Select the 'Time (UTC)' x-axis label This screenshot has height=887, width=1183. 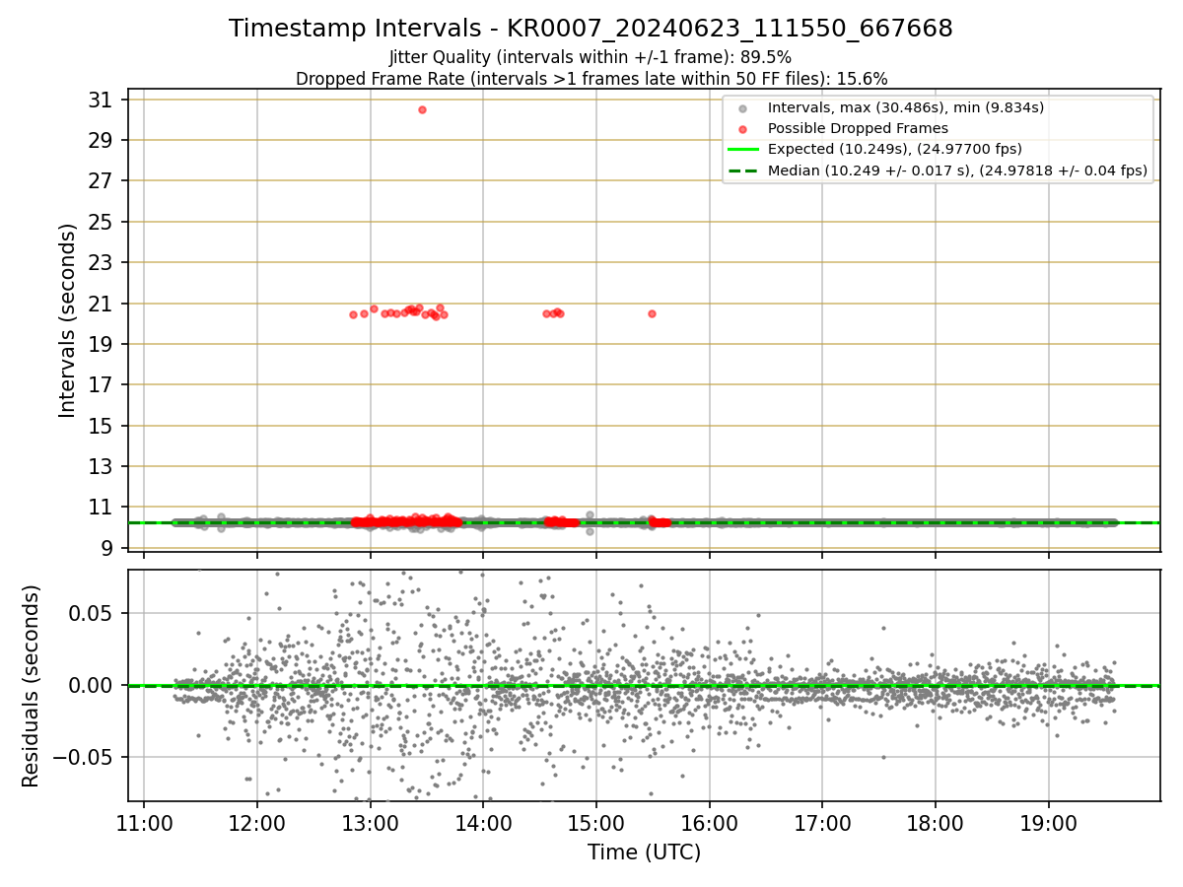[x=644, y=853]
